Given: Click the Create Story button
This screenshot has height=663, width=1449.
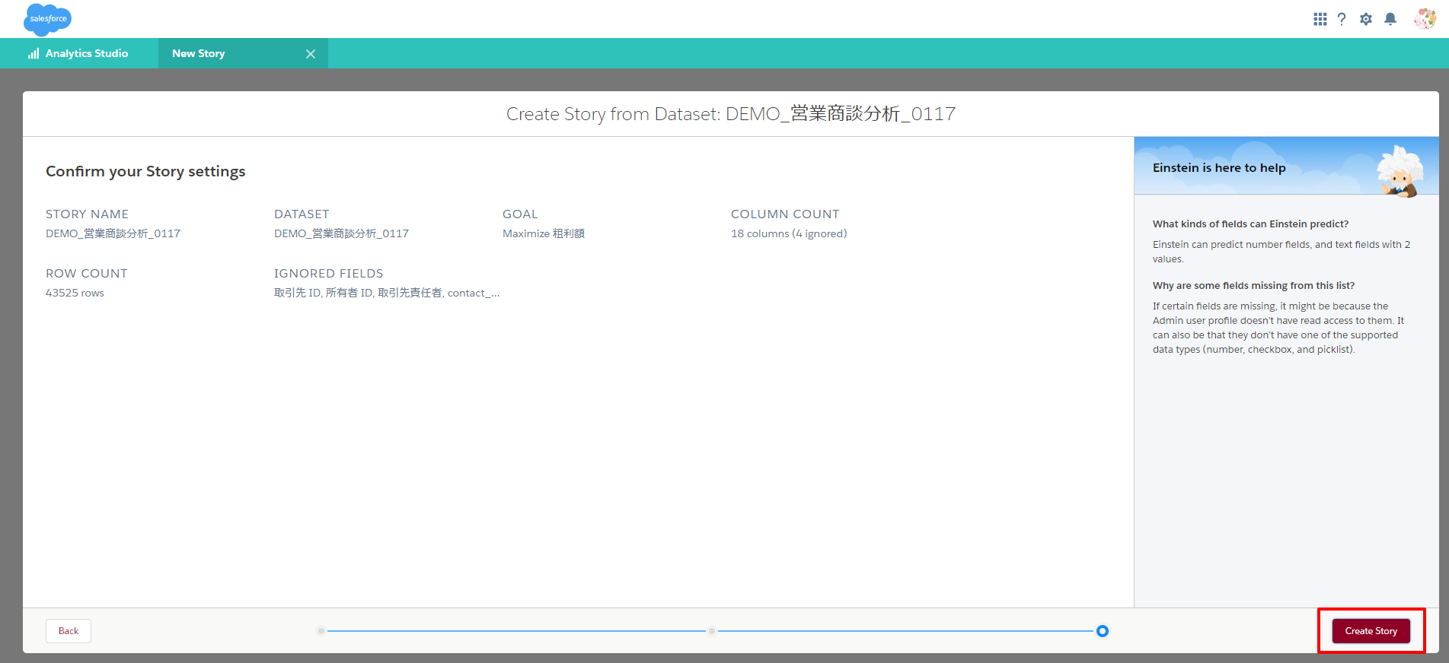Looking at the screenshot, I should click(x=1371, y=631).
